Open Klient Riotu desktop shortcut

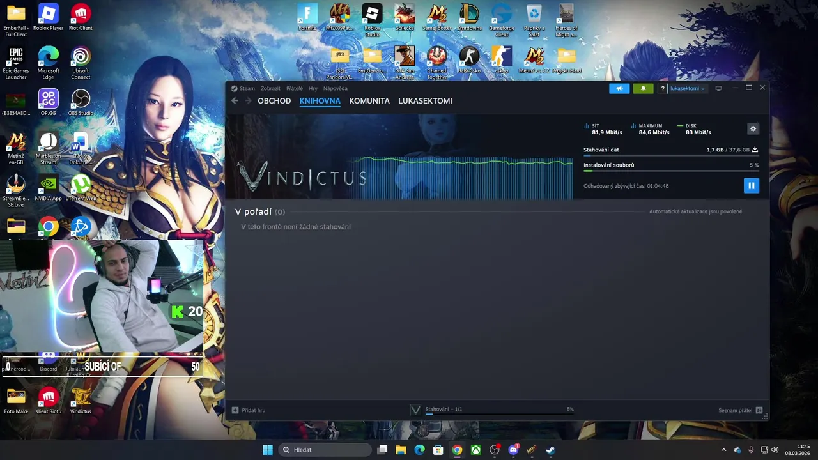click(48, 401)
